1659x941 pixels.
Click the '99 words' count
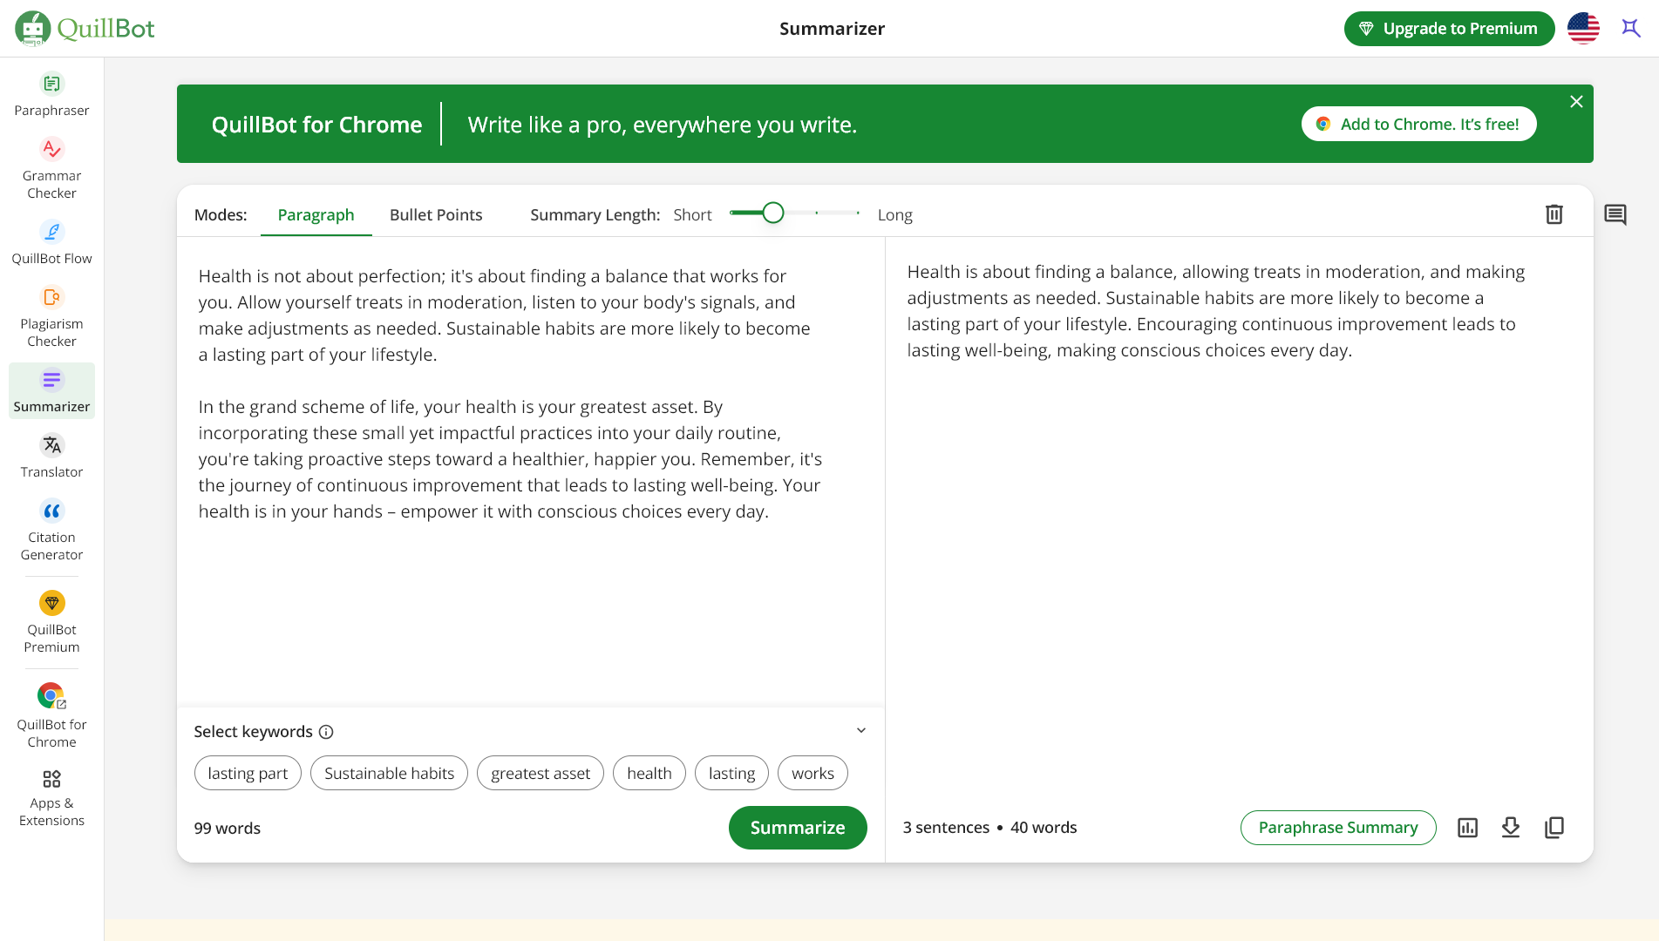pos(228,828)
